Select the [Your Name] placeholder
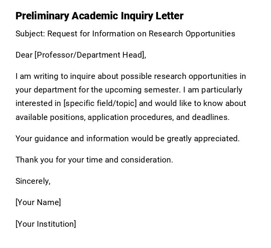Viewport: 271px width, 248px height. 38,202
